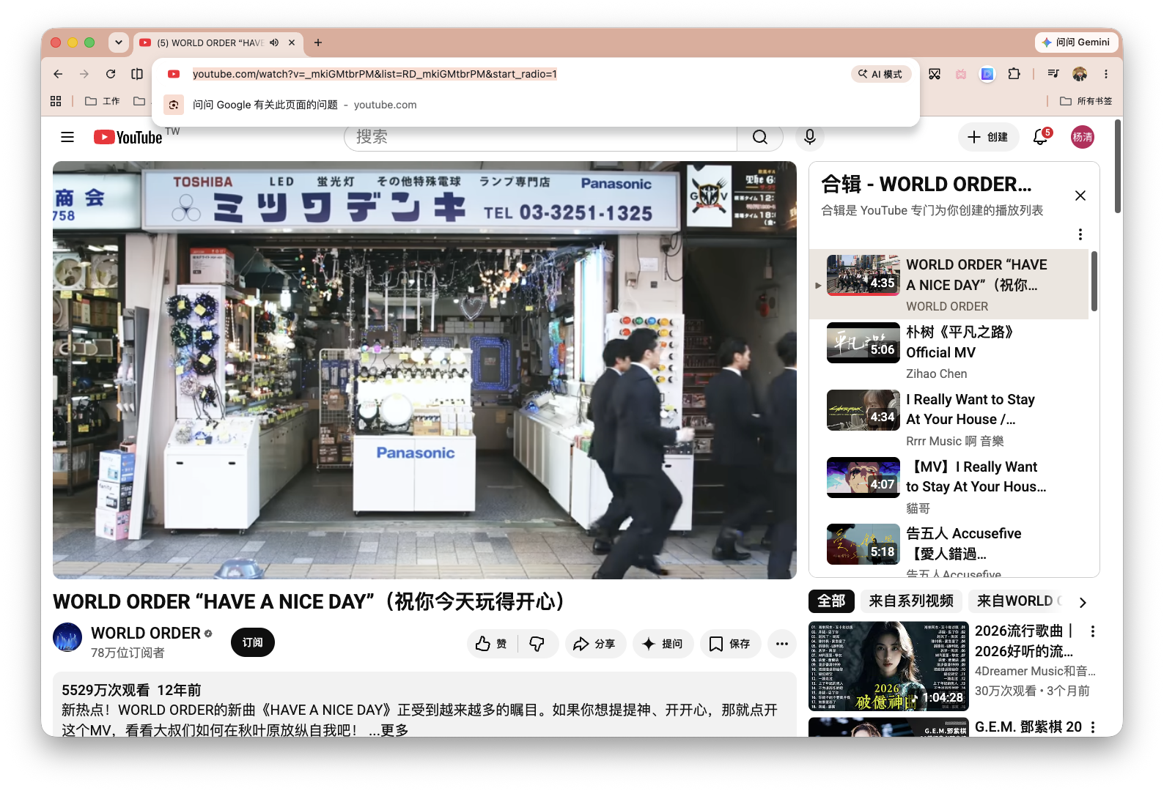Image resolution: width=1164 pixels, height=791 pixels.
Task: Choose the Ask Google about this page suggestion
Action: (535, 105)
